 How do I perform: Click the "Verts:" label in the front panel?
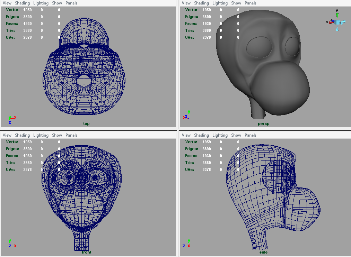[12, 142]
